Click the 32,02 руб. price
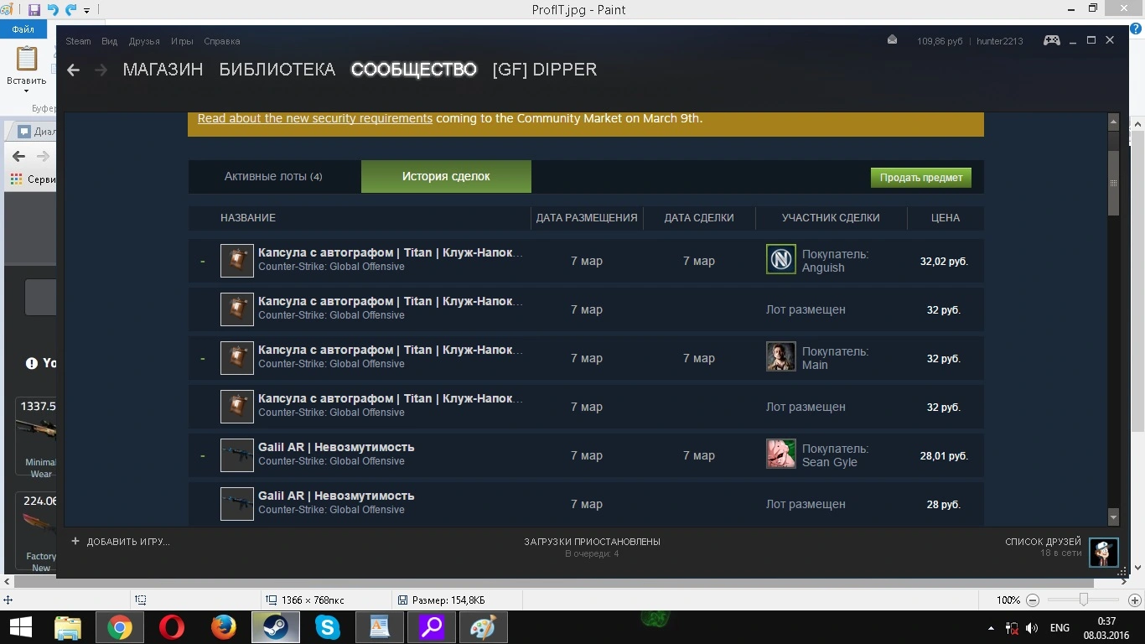1145x644 pixels. [x=944, y=261]
